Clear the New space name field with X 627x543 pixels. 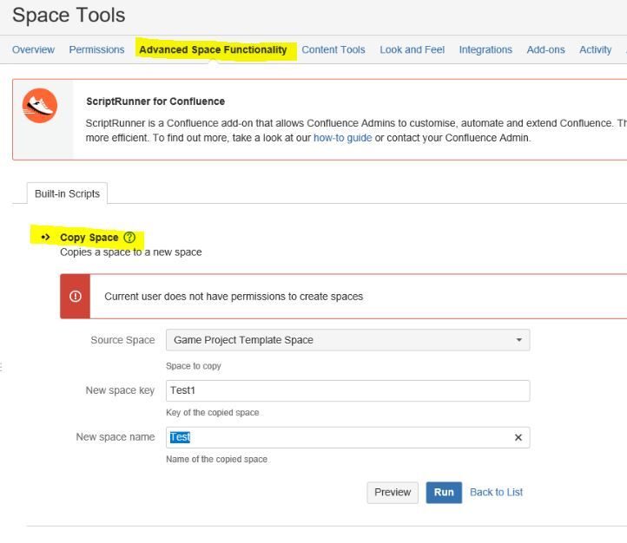coord(518,437)
